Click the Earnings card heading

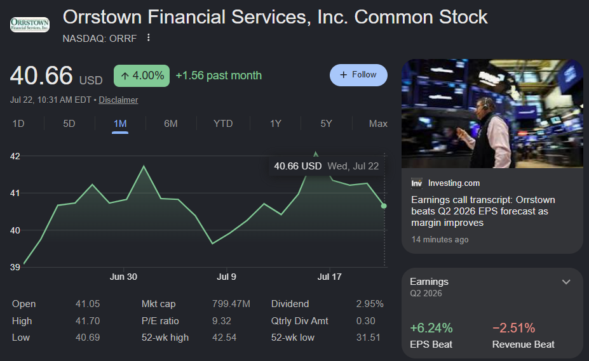429,282
